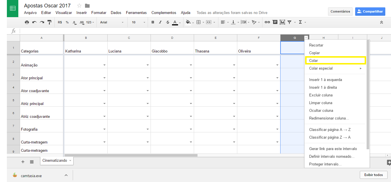The width and height of the screenshot is (391, 182).
Task: Toggle bold formatting
Action: 153,22
